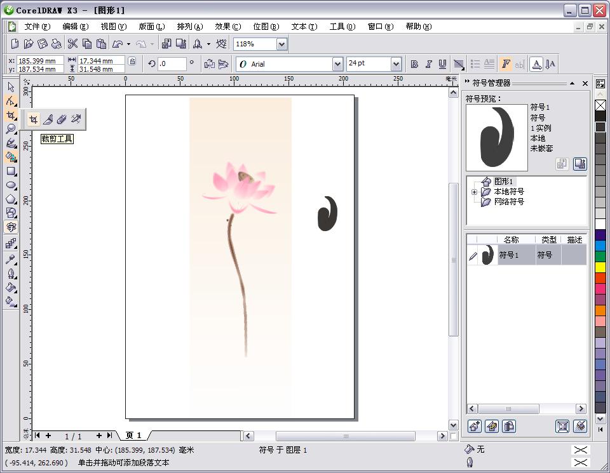Select 网络符号 in the symbol tree
Viewport: 610px width, 473px height.
(x=509, y=202)
